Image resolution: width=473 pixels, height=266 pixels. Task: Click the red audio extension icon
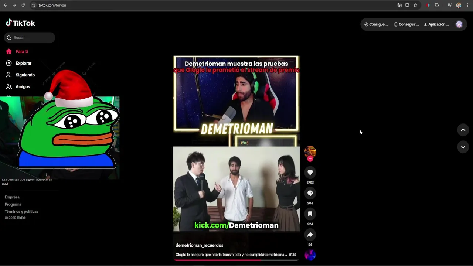[x=428, y=5]
